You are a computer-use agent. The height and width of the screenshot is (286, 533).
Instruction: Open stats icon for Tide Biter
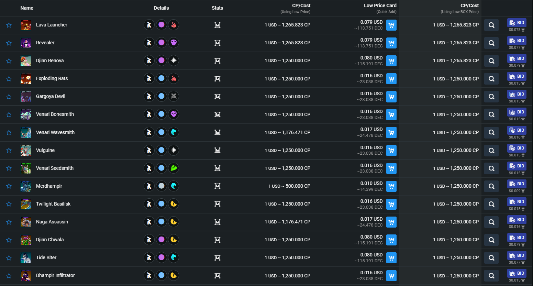click(x=218, y=258)
